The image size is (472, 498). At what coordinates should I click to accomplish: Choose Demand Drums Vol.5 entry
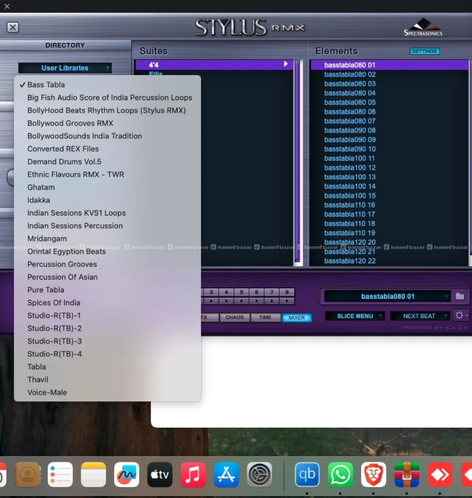(x=107, y=162)
